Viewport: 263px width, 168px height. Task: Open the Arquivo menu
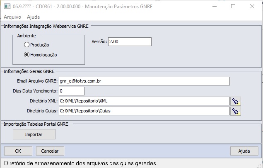pos(12,17)
